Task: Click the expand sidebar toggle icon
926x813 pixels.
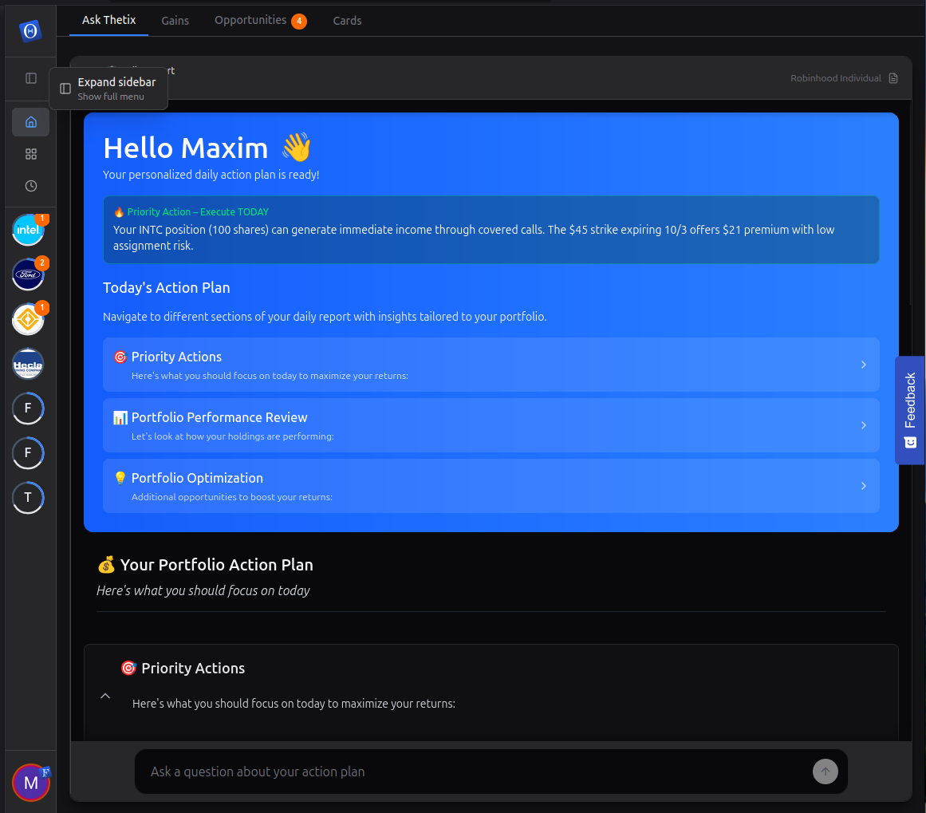Action: tap(31, 78)
